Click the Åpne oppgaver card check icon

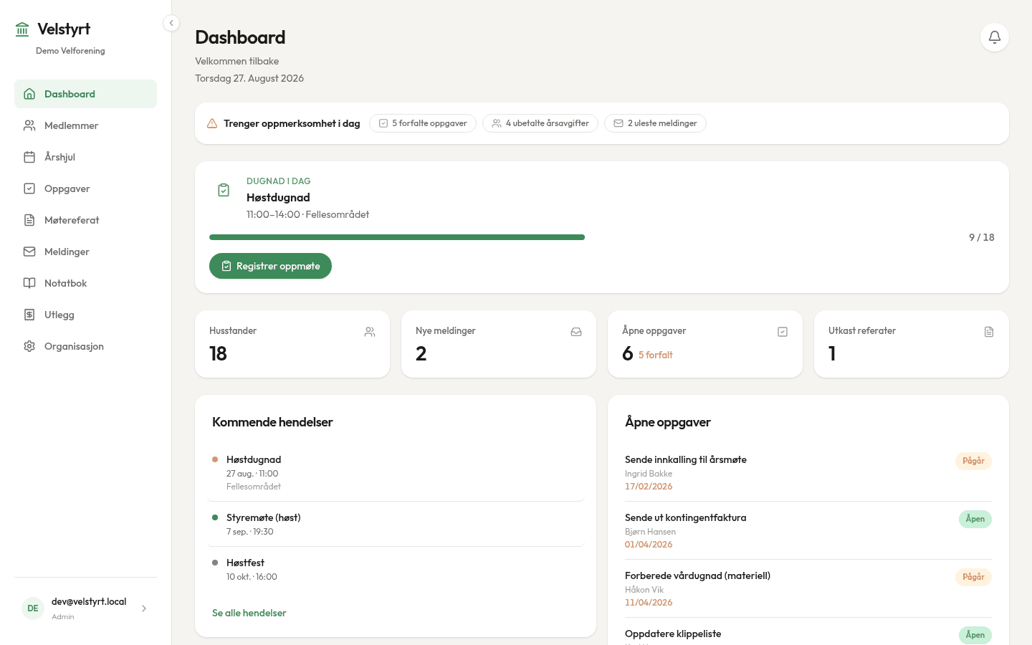coord(783,332)
